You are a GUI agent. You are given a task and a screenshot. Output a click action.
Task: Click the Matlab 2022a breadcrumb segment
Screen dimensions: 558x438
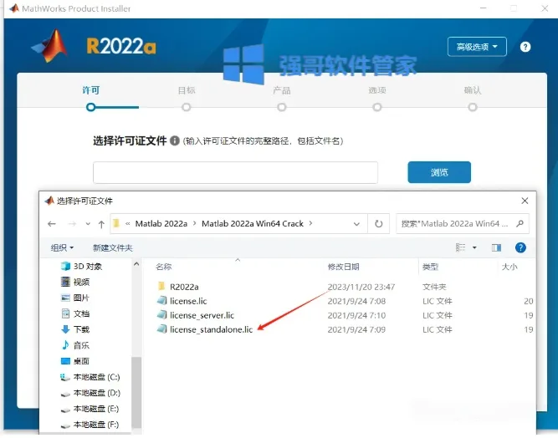161,224
